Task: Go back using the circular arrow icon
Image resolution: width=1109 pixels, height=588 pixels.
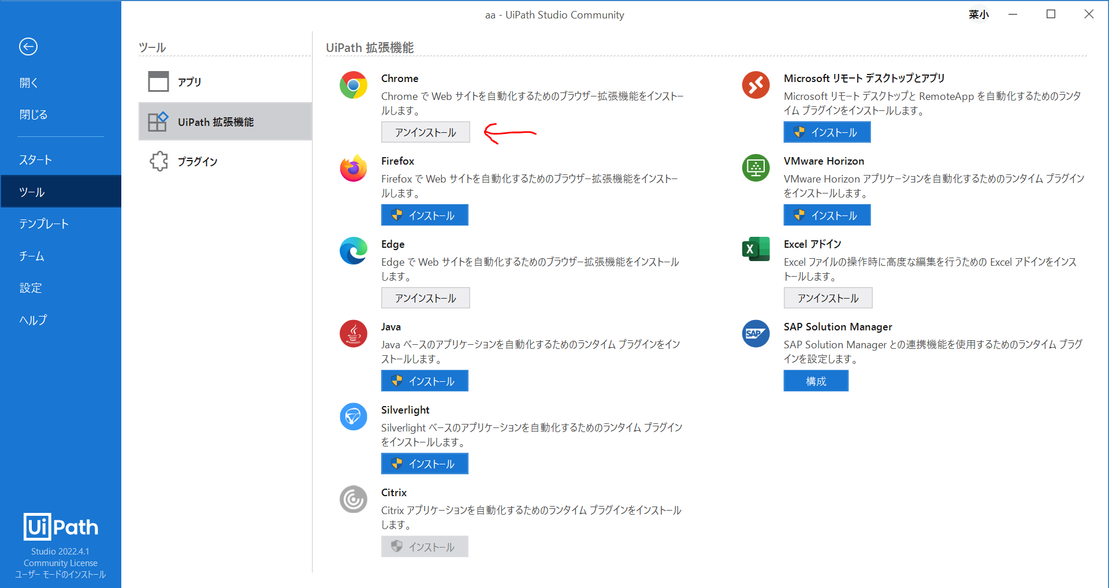Action: (x=28, y=47)
